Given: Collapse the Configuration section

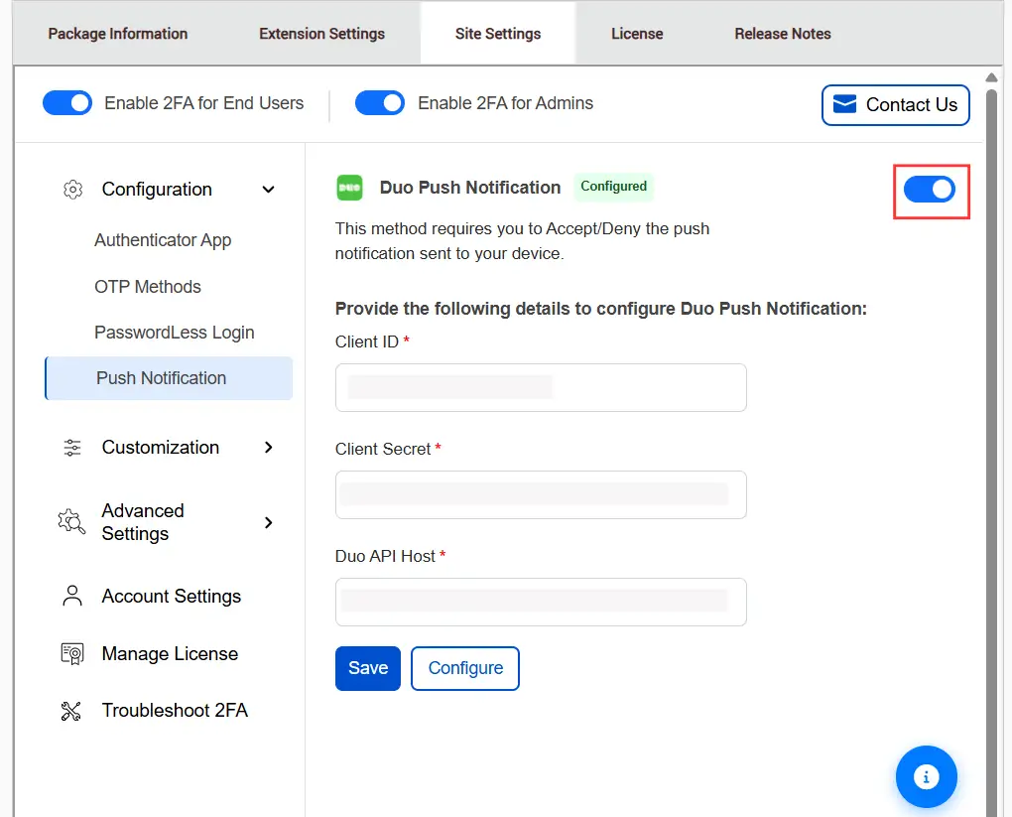Looking at the screenshot, I should click(267, 189).
